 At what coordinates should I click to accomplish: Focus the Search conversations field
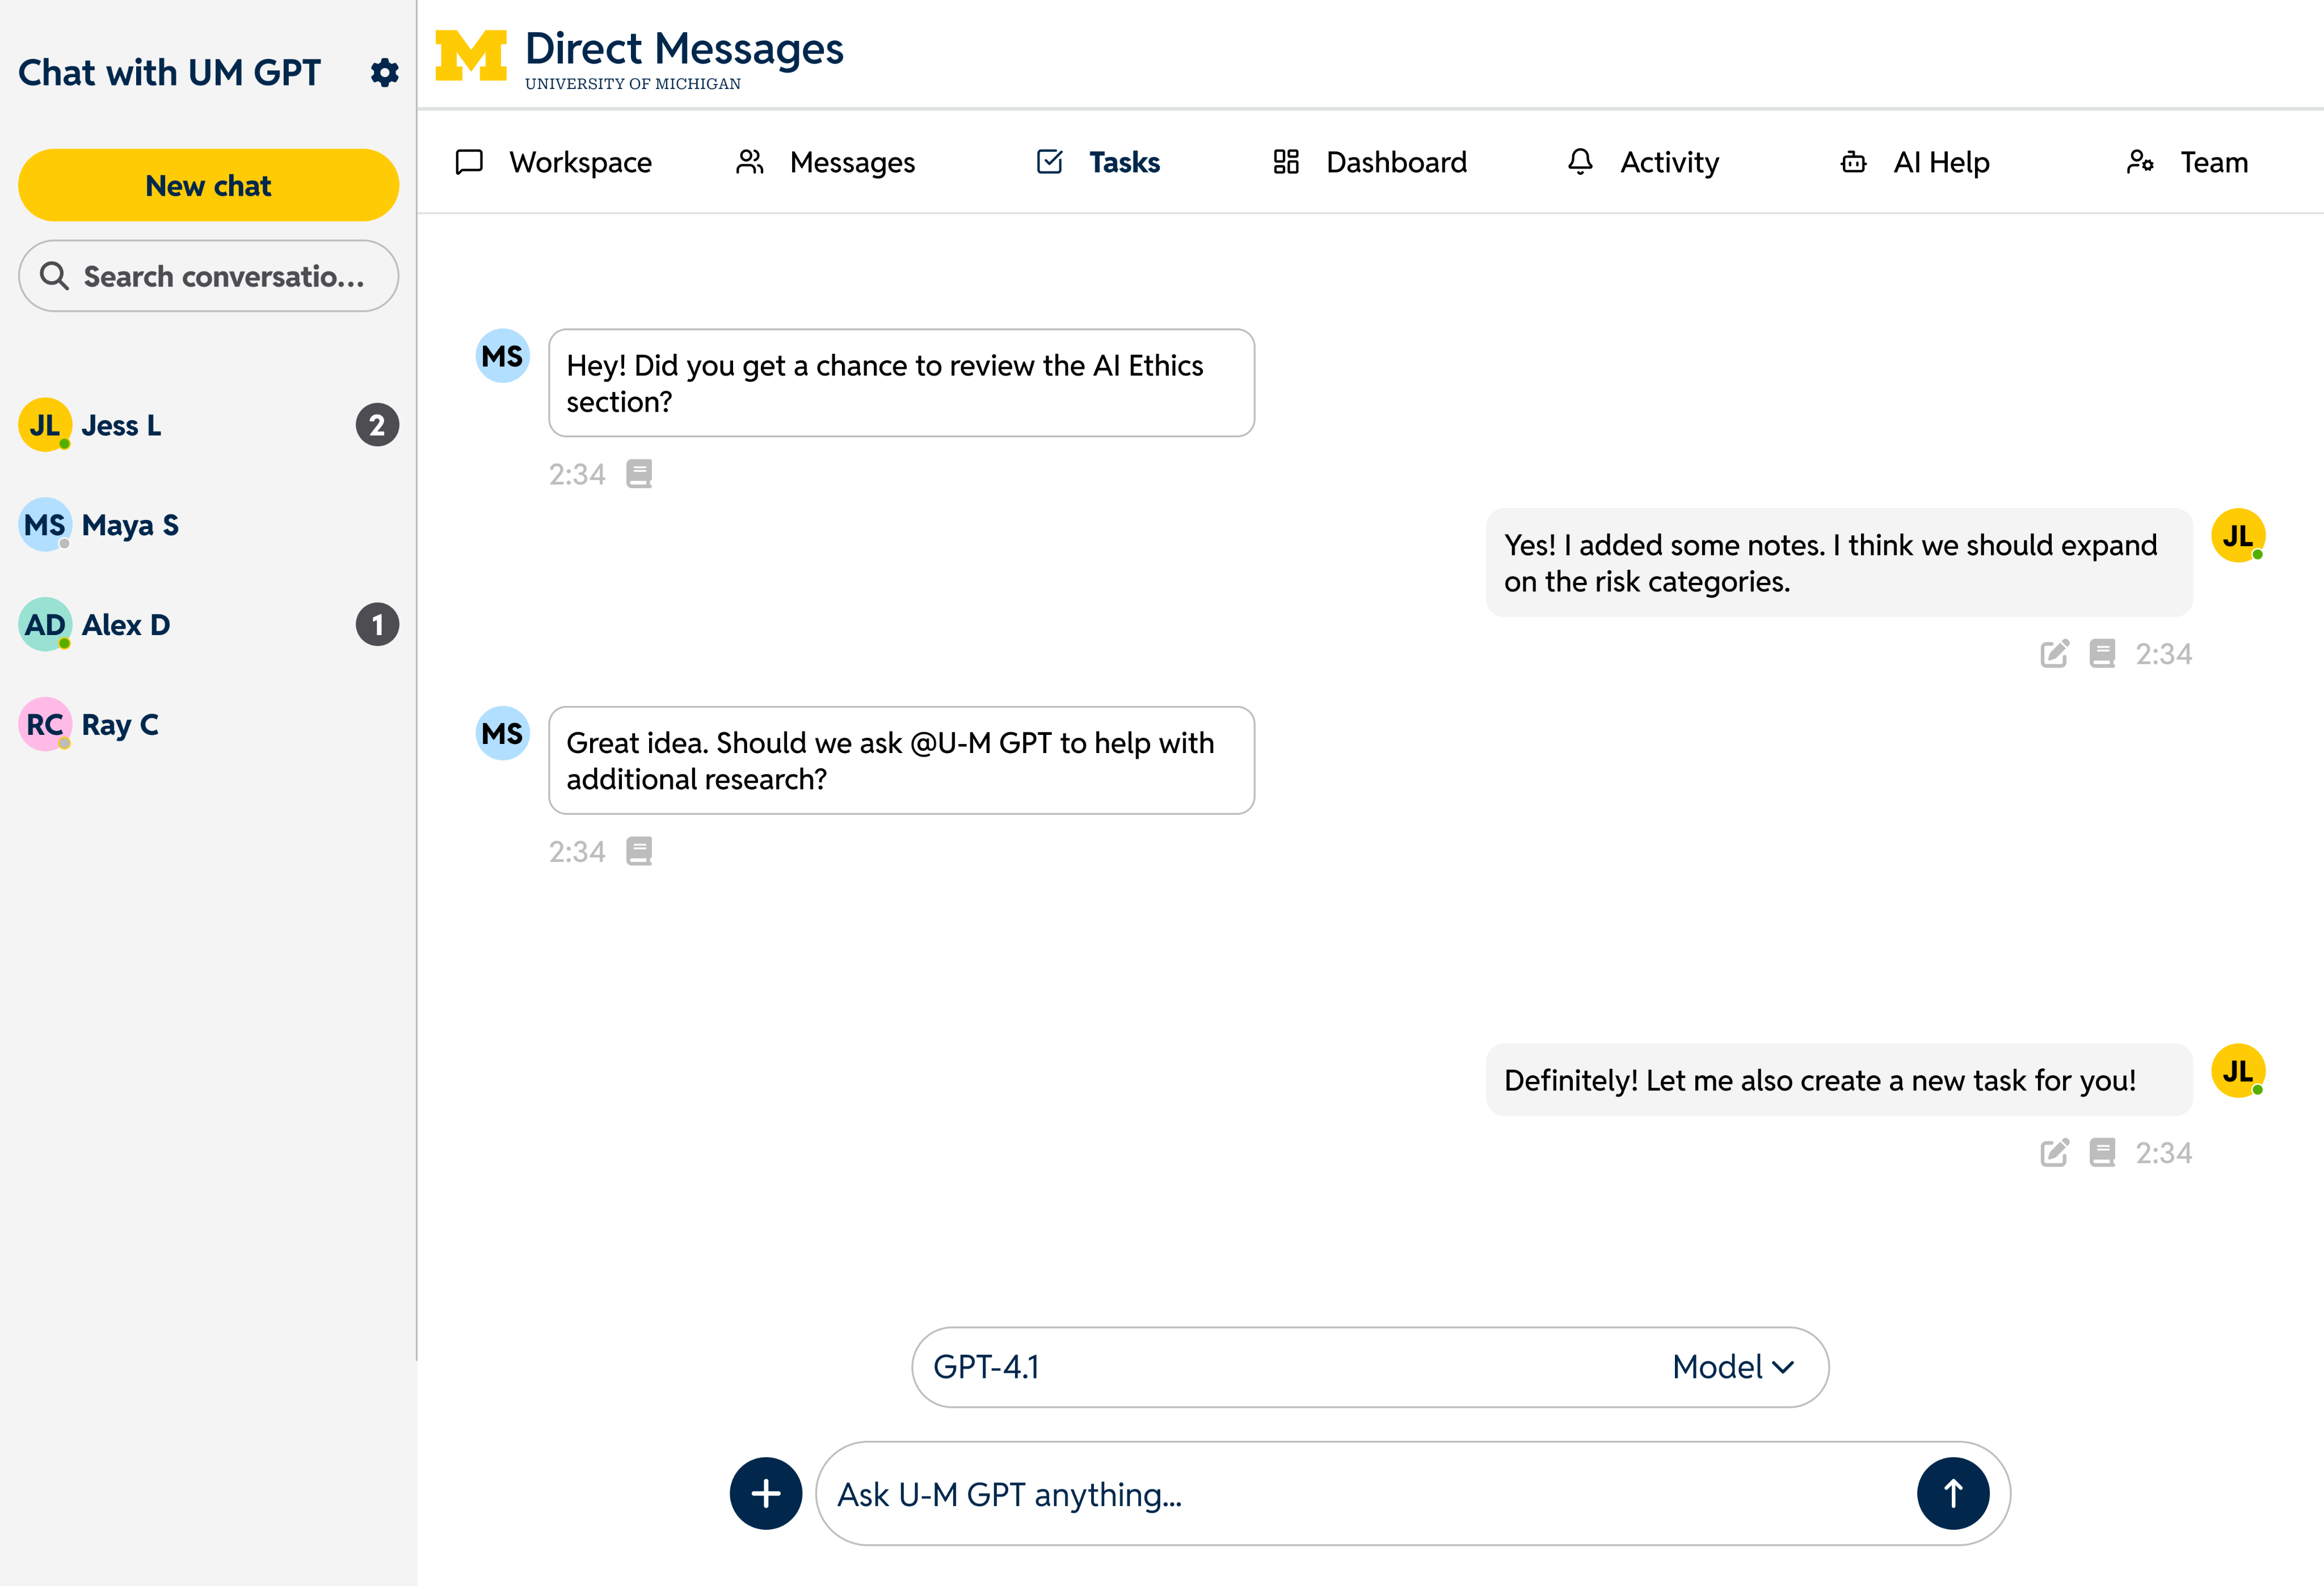pyautogui.click(x=222, y=277)
